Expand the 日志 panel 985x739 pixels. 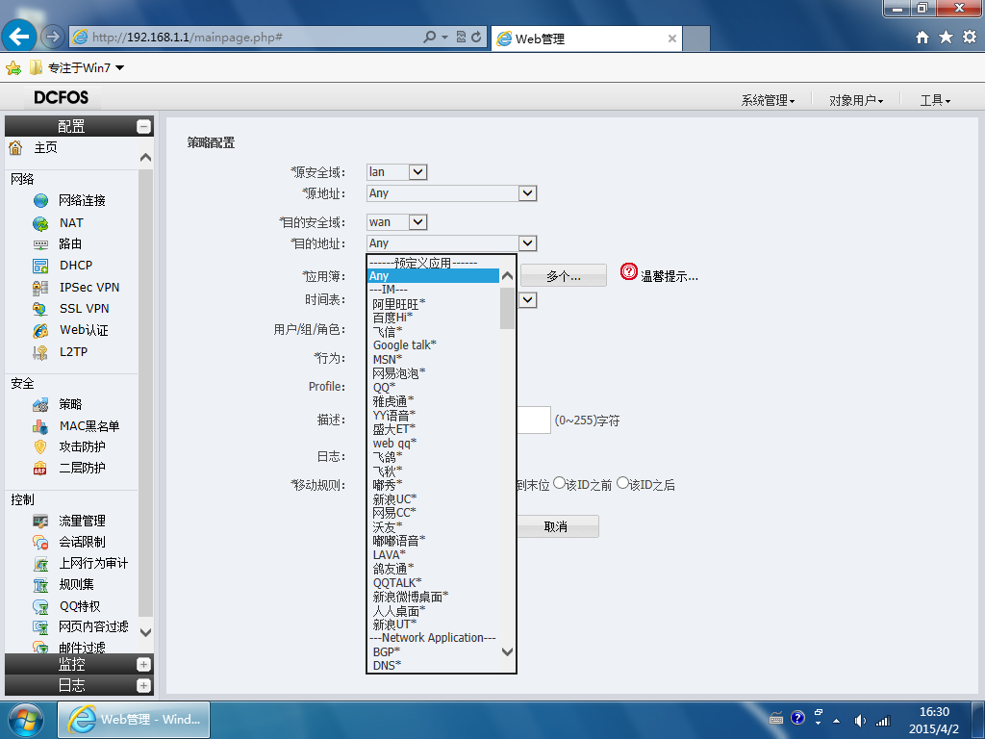pyautogui.click(x=144, y=685)
